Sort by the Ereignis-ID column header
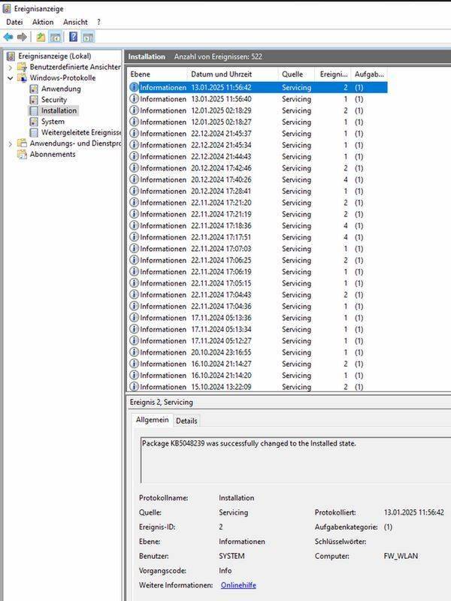The image size is (451, 601). pyautogui.click(x=333, y=74)
